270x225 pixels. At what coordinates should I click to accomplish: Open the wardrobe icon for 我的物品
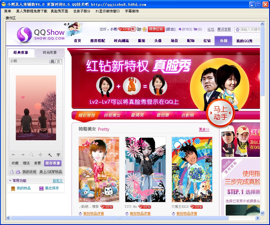coord(13,189)
